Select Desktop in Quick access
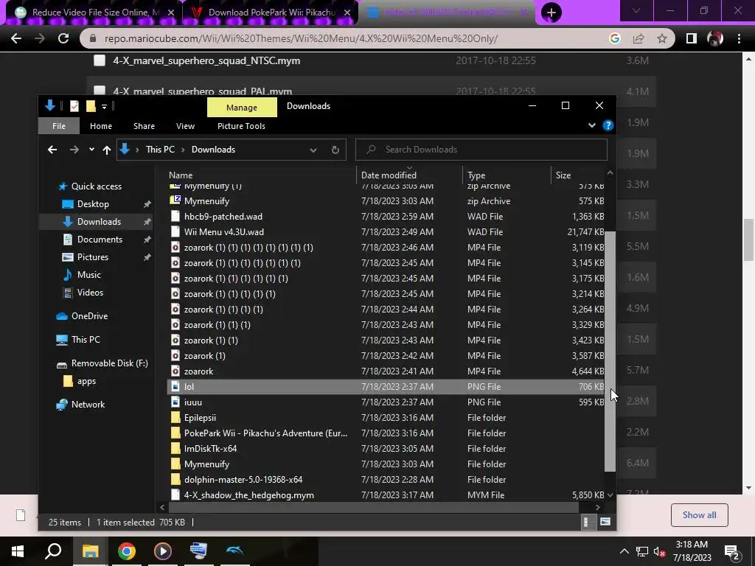 click(93, 204)
